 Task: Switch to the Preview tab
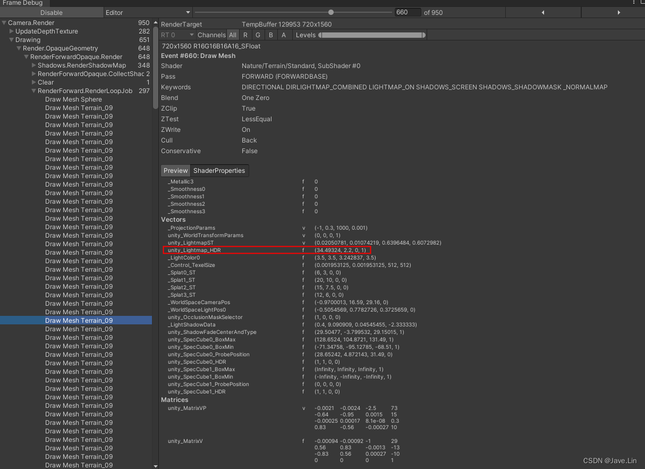coord(175,171)
